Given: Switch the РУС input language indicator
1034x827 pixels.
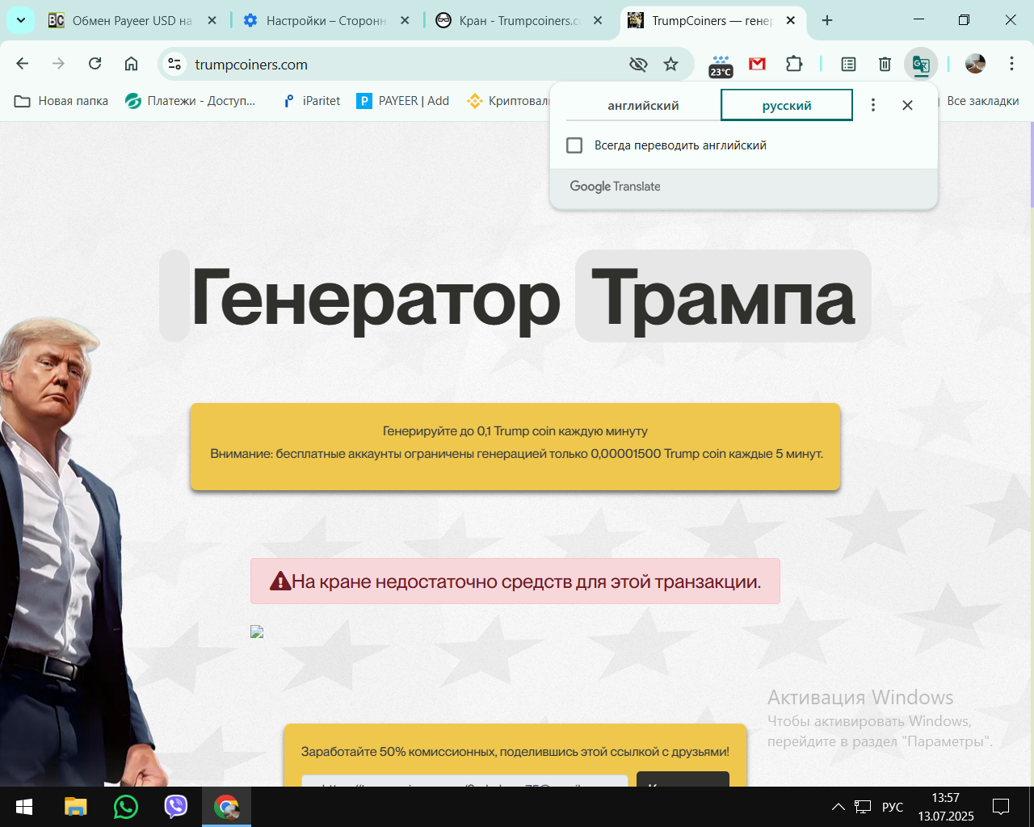Looking at the screenshot, I should click(893, 807).
